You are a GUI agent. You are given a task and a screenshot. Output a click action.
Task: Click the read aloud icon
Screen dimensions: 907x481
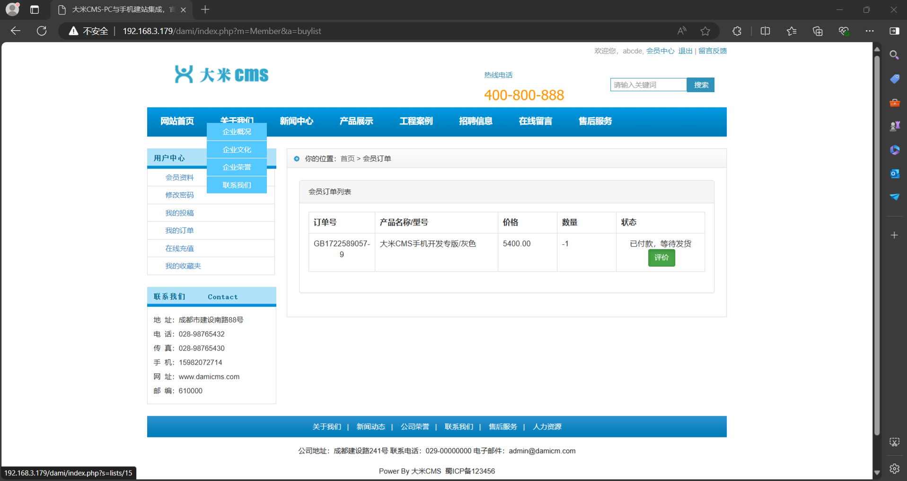click(x=681, y=31)
